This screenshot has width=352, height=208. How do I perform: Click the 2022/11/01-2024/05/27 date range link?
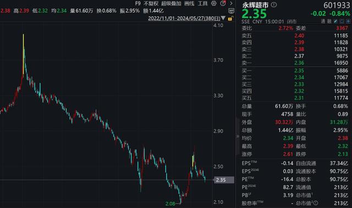click(184, 18)
